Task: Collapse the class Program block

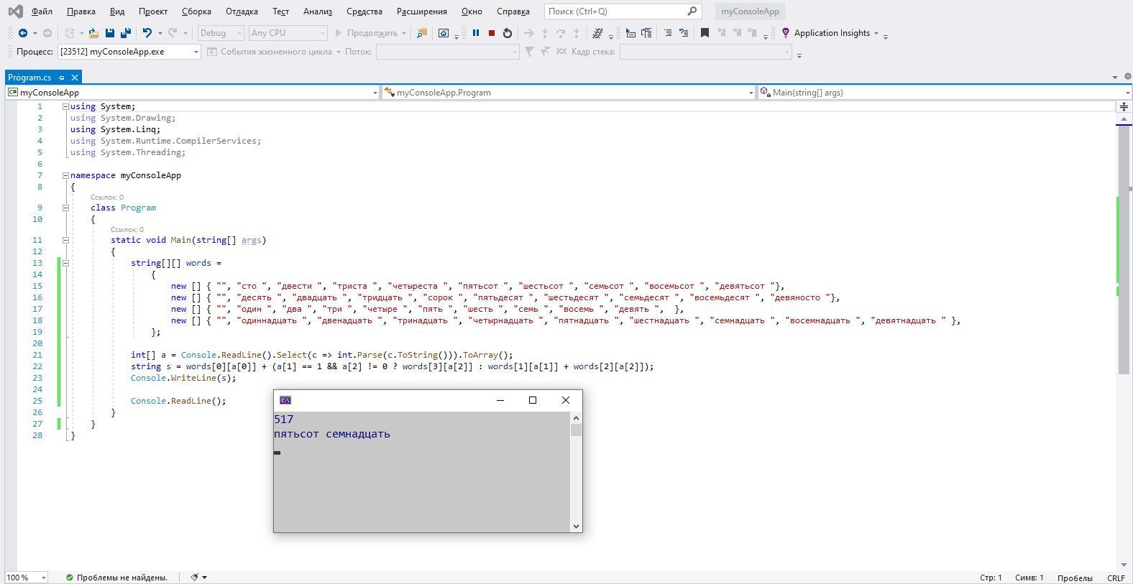Action: coord(65,208)
